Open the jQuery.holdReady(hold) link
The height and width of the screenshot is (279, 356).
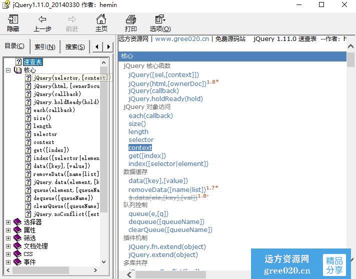click(165, 98)
